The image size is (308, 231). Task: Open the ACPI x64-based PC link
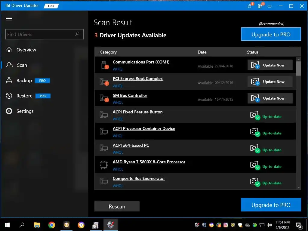tap(131, 145)
